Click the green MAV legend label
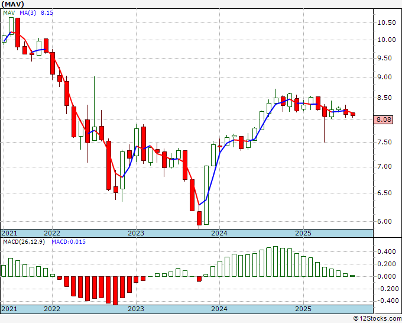The image size is (402, 323). coord(9,12)
